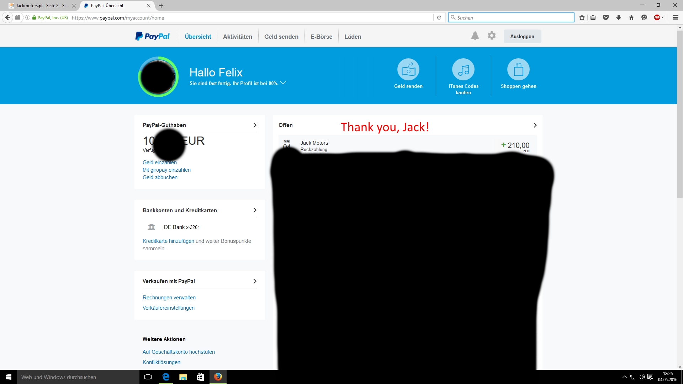Click the Ausloggen button

pos(522,36)
